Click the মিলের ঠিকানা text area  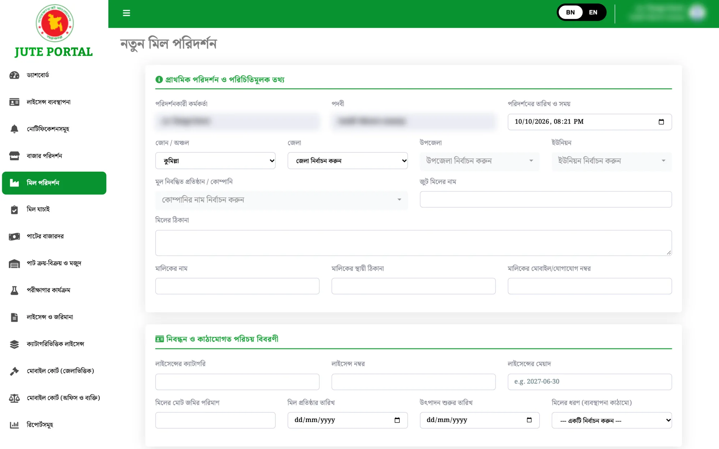point(413,243)
